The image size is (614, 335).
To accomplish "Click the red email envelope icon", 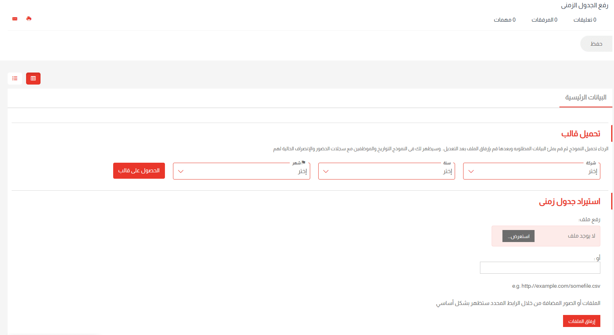I will coord(15,19).
